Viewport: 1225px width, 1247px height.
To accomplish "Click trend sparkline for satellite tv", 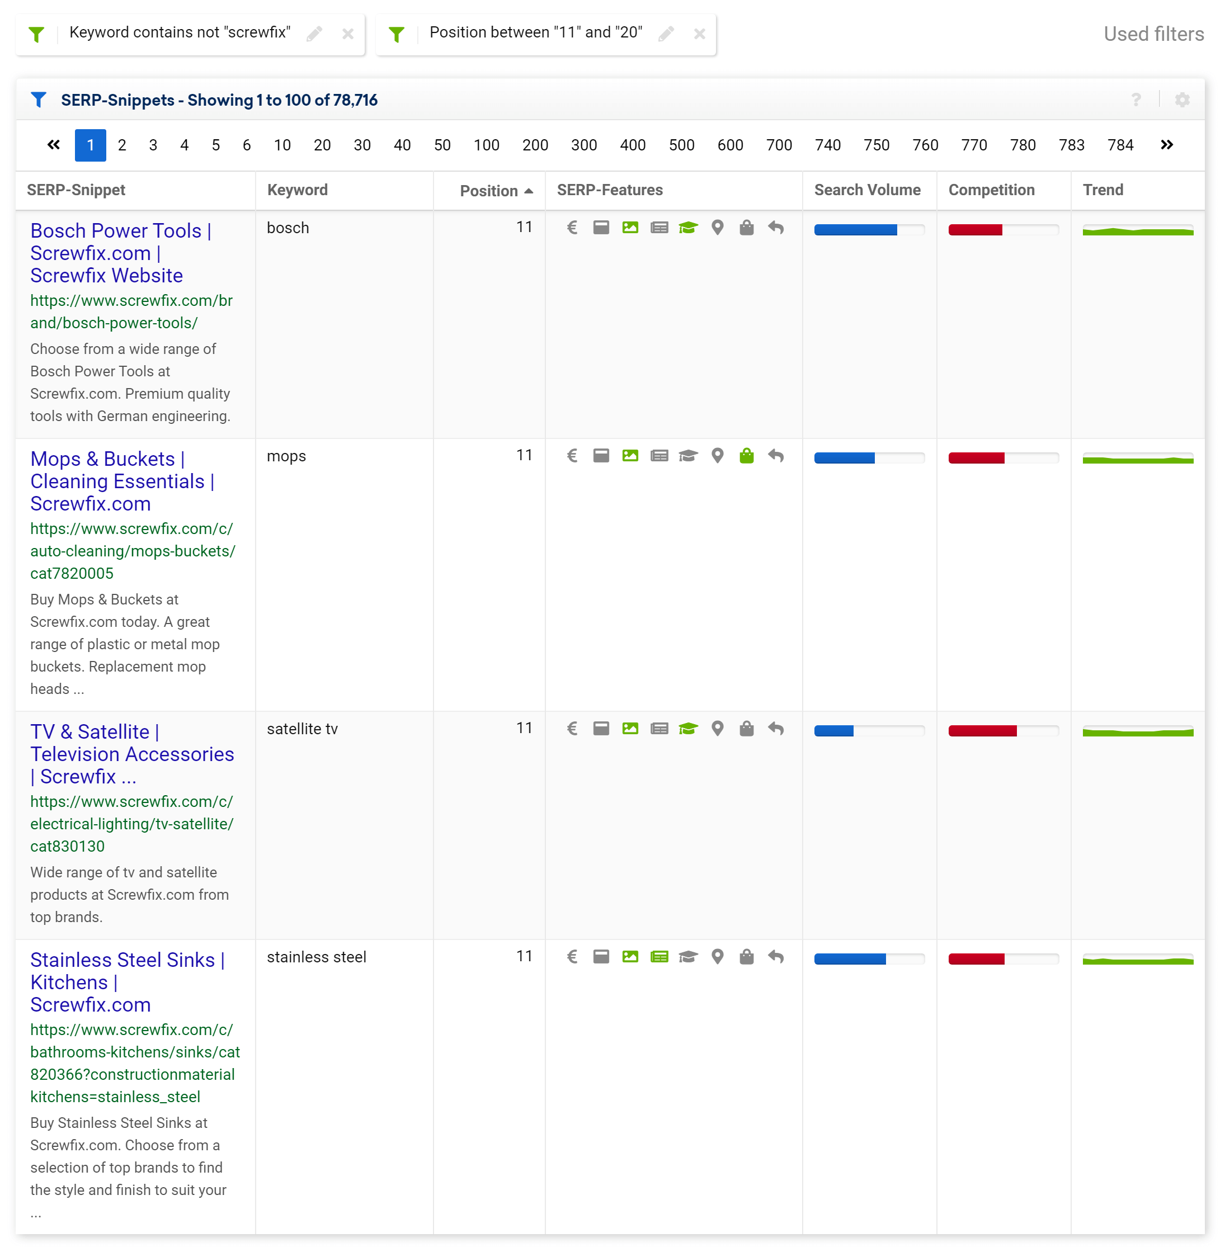I will [1138, 730].
